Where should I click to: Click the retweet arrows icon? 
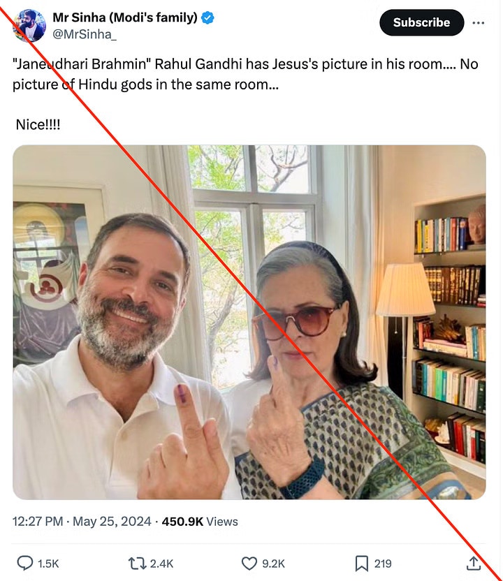136,564
